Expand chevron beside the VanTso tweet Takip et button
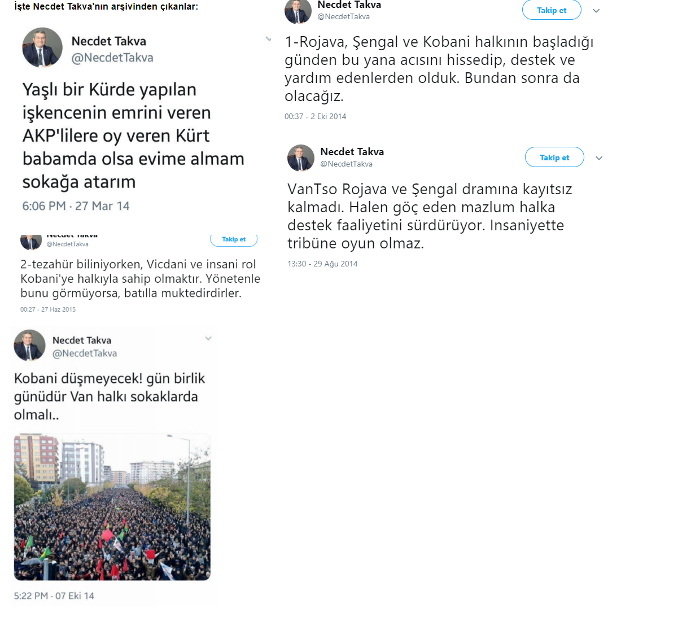691x630 pixels. 599,158
